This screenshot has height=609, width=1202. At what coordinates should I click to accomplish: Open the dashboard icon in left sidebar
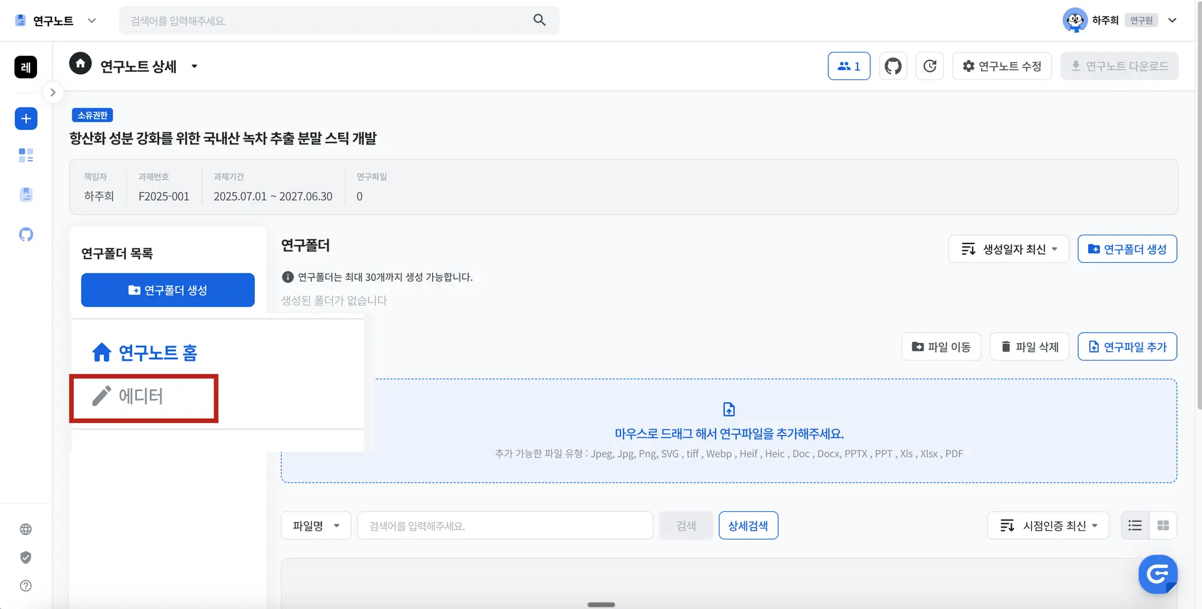click(x=26, y=155)
